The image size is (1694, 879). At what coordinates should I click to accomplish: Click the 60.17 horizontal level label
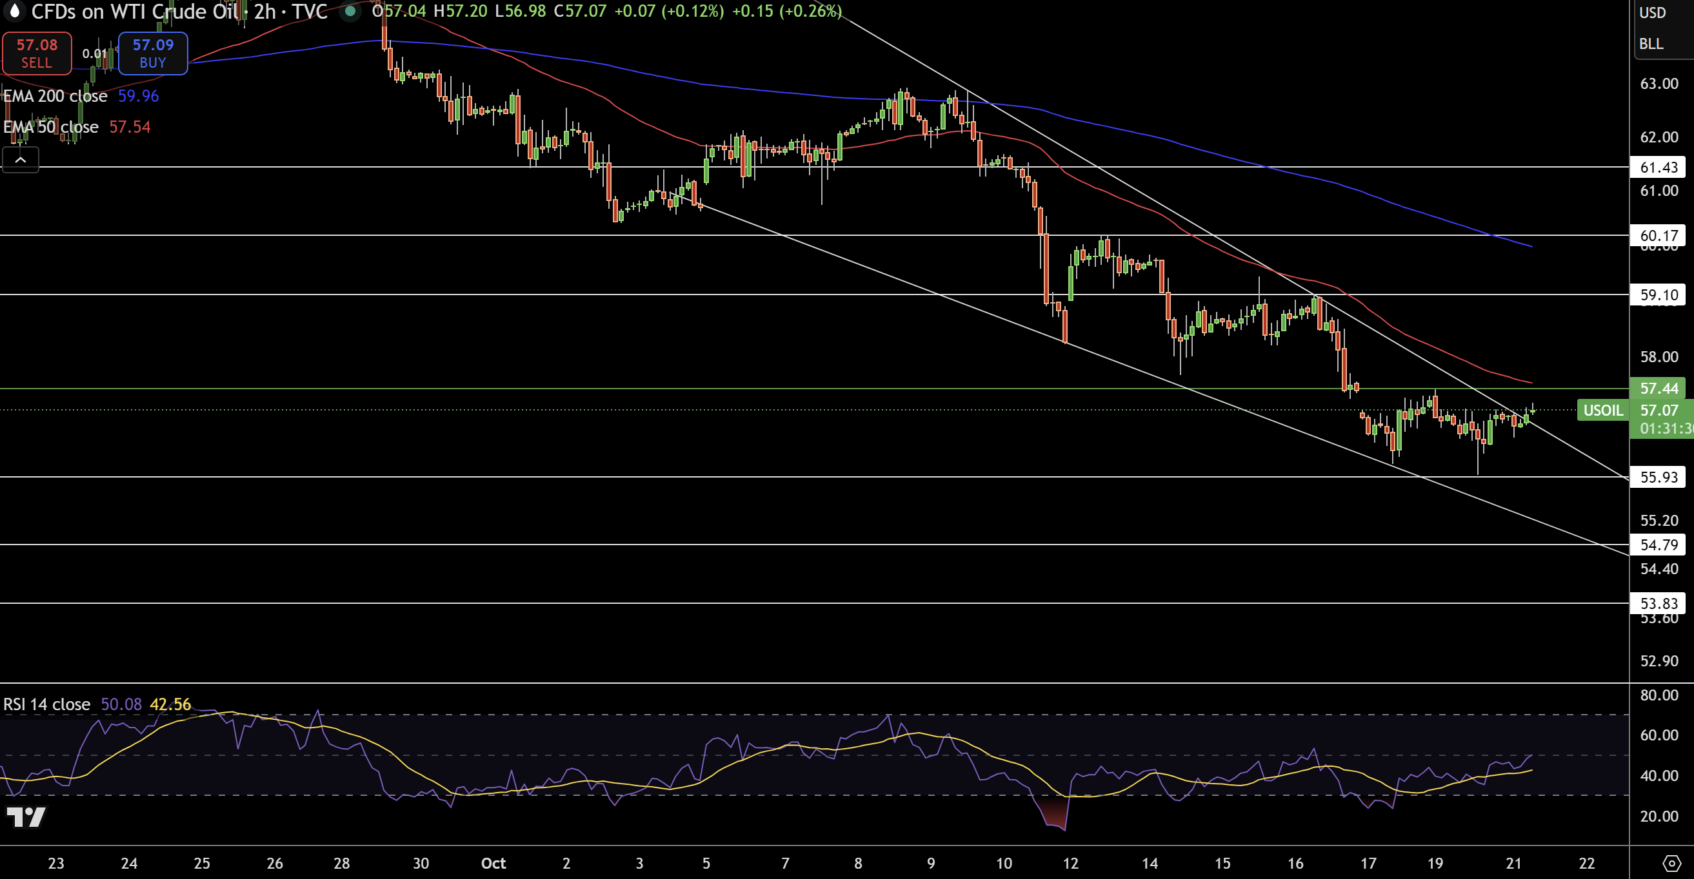tap(1659, 235)
